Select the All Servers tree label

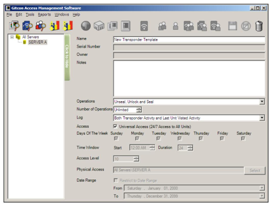[x=31, y=37]
